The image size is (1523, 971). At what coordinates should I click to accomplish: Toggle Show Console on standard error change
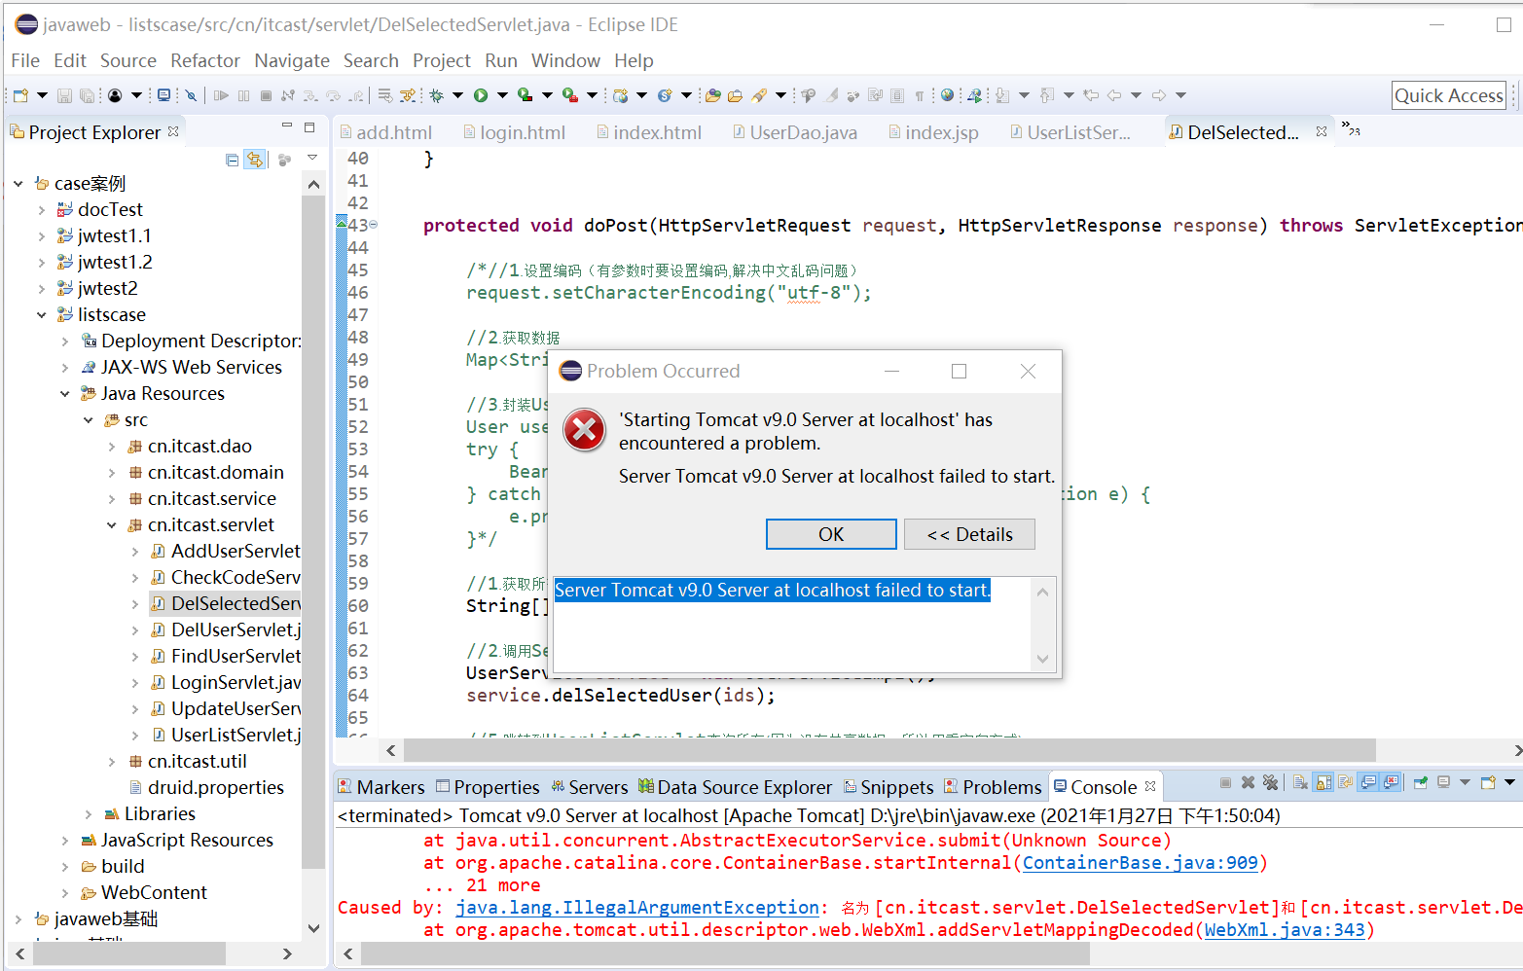[x=1391, y=782]
